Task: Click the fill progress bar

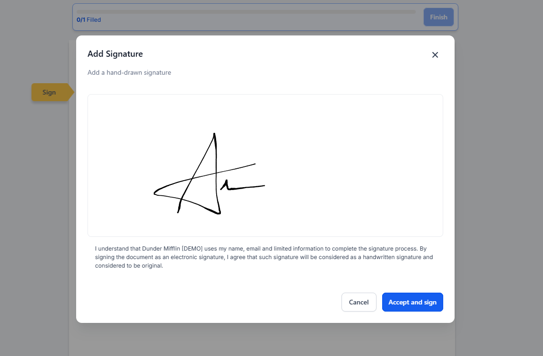Action: 246,12
